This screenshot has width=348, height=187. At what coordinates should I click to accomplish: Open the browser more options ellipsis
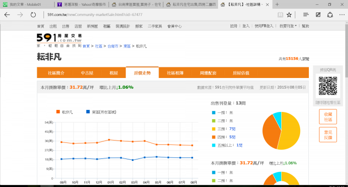click(342, 15)
